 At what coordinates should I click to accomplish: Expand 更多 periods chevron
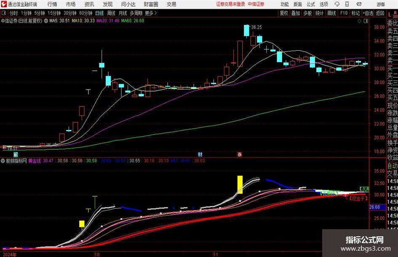155,13
